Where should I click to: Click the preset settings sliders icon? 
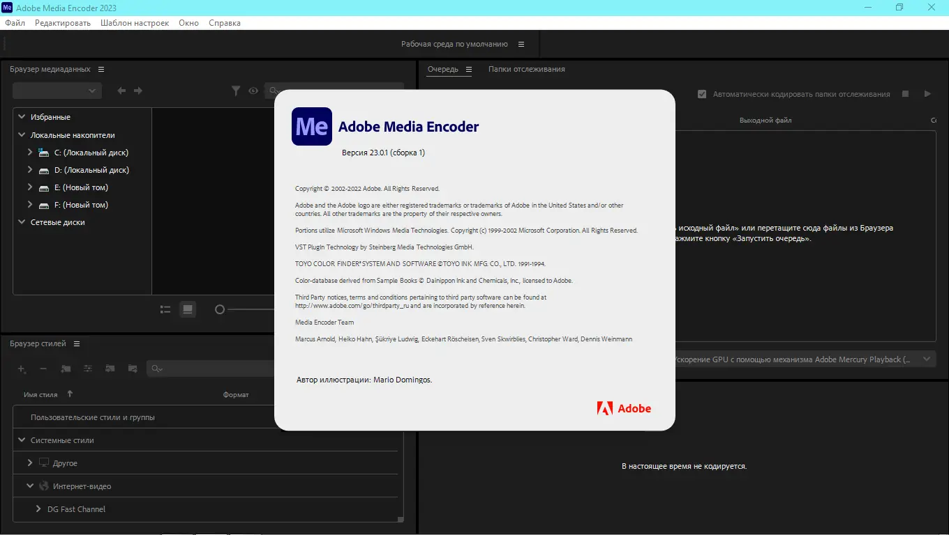coord(88,369)
